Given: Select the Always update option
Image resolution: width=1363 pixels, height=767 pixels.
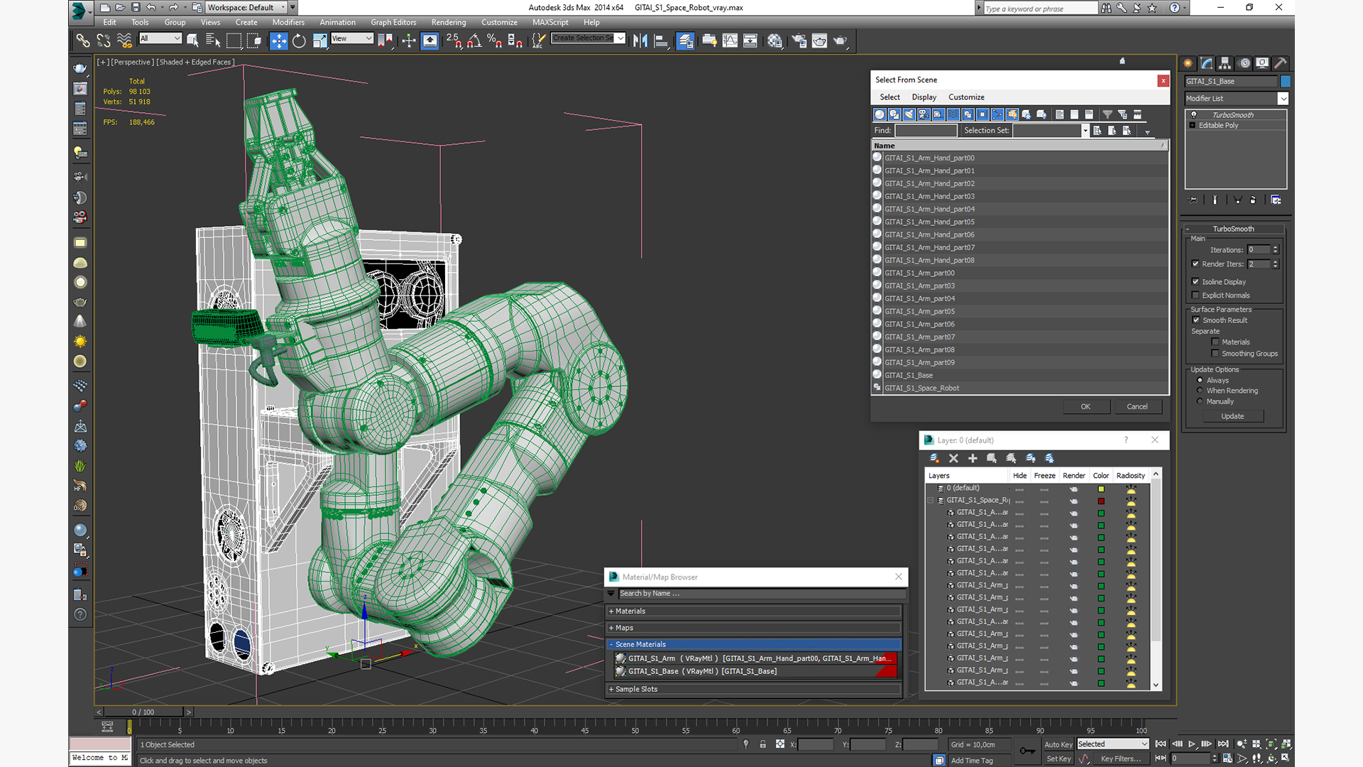Looking at the screenshot, I should [x=1200, y=381].
